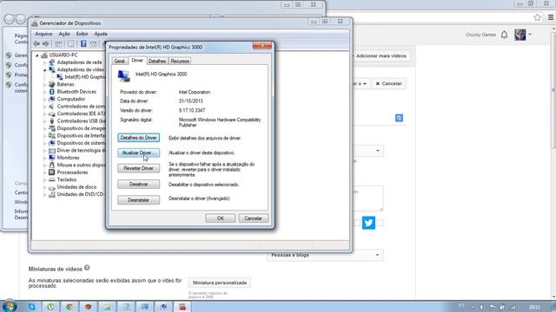Select the USUARIO-PC computer icon in tree
Viewport: 556px width, 312px height.
click(44, 55)
